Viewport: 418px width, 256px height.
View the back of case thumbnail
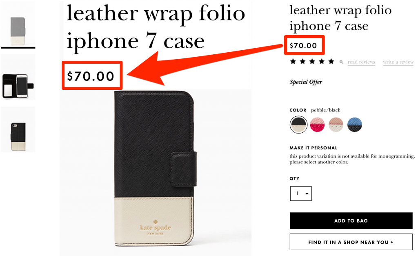point(18,129)
